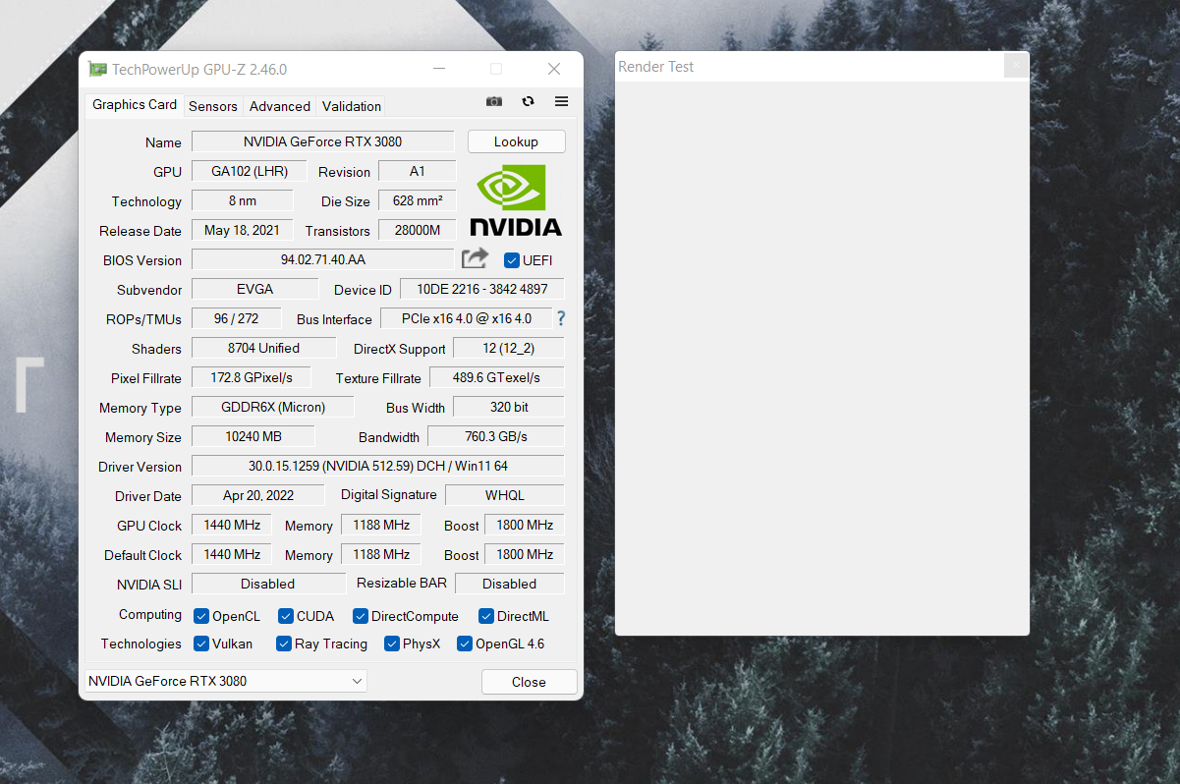Click the Default Clock row Boost 1800 MHz
This screenshot has height=784, width=1180.
point(525,554)
